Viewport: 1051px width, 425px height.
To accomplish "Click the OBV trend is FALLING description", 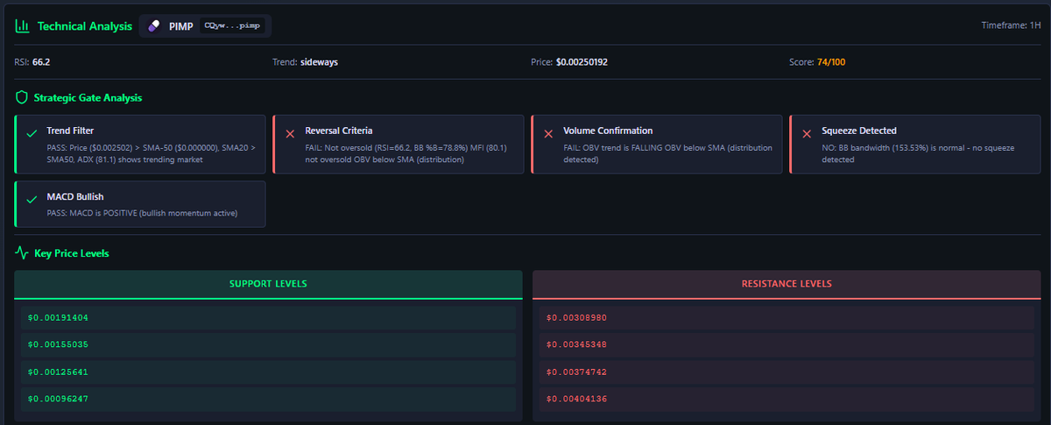I will point(668,153).
